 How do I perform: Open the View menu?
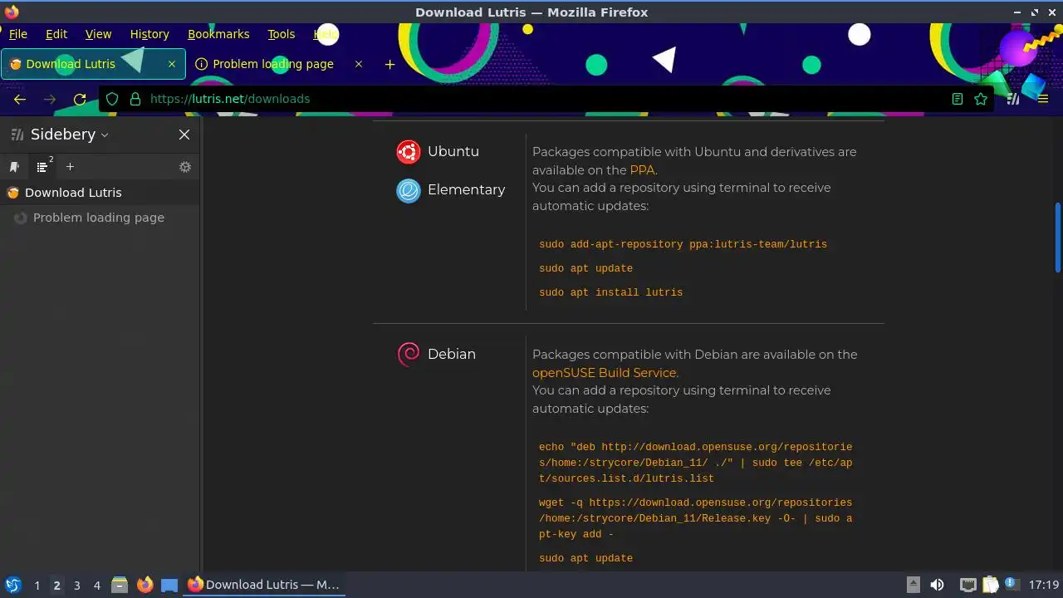click(98, 34)
